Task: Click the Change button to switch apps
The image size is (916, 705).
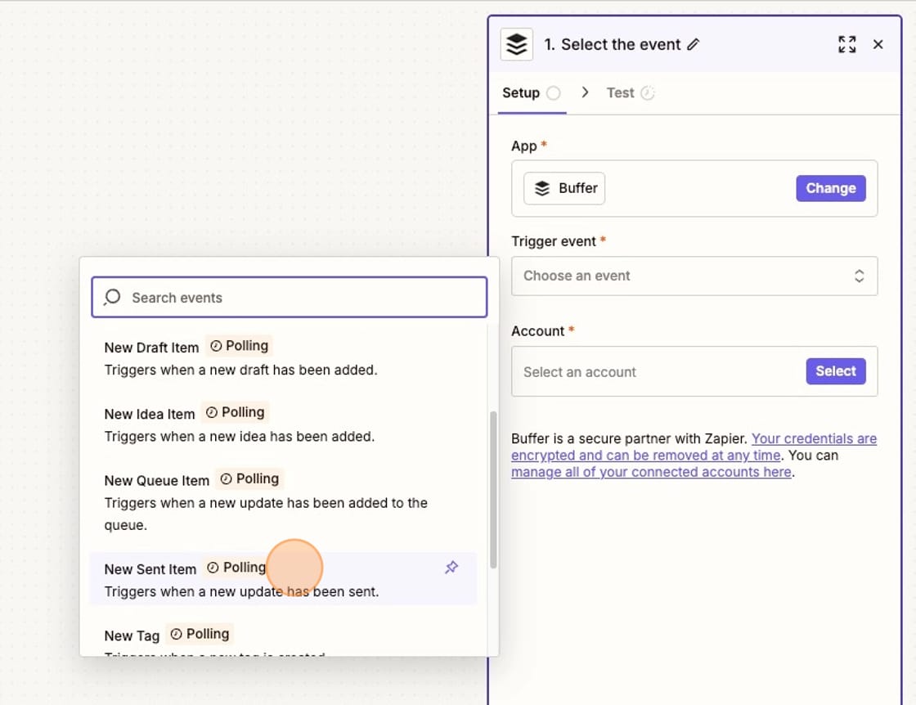Action: tap(831, 188)
